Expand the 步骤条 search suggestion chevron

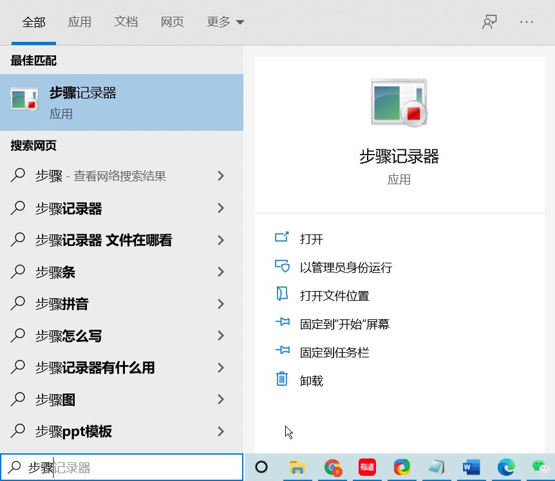click(220, 272)
